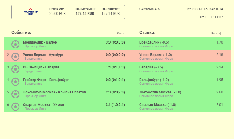This screenshot has width=234, height=139.
Task: Click coefficient 1.70
Action: pyautogui.click(x=220, y=42)
